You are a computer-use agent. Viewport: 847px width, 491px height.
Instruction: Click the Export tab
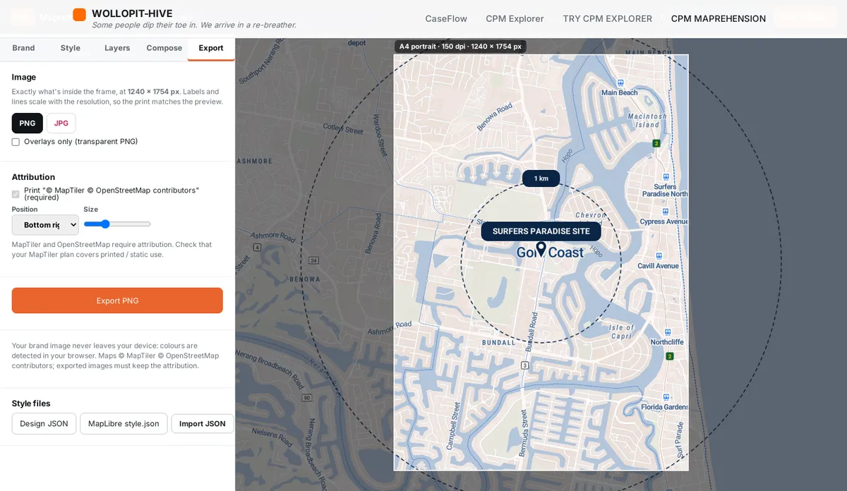click(211, 48)
